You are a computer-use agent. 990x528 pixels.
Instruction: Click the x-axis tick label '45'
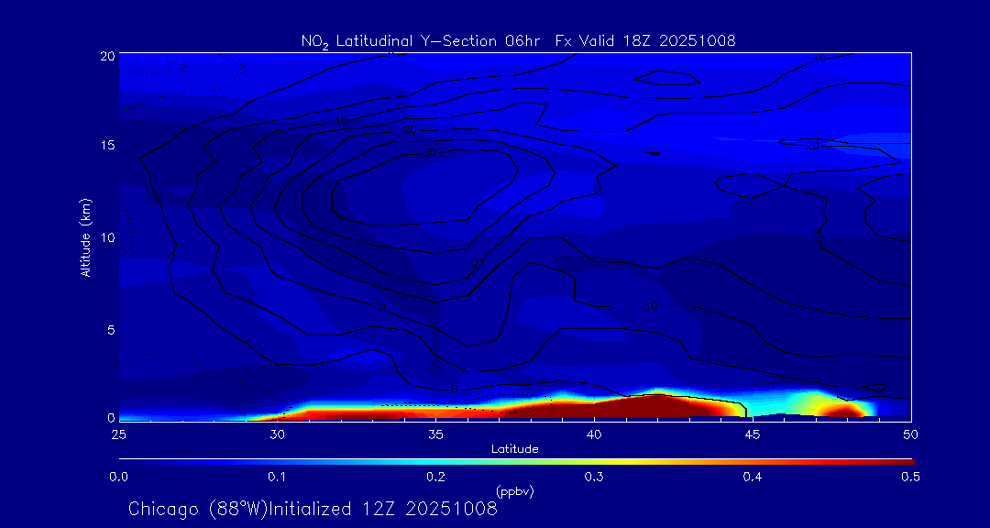(x=753, y=434)
